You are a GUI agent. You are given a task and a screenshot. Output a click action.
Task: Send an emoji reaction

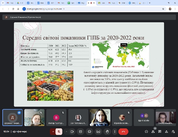click(89, 131)
